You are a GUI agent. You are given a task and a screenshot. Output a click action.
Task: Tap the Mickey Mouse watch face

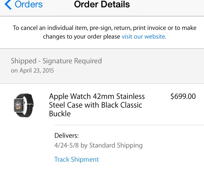19,105
